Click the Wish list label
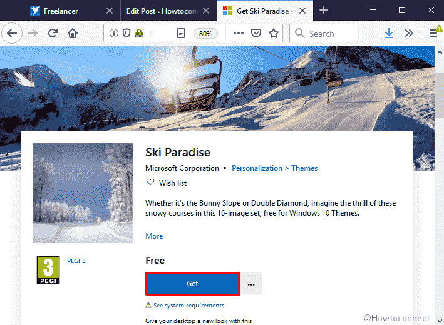Image resolution: width=444 pixels, height=325 pixels. [173, 183]
